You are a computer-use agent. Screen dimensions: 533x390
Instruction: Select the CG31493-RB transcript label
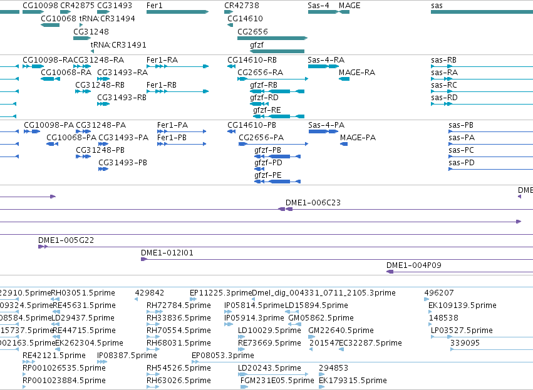[x=122, y=98]
